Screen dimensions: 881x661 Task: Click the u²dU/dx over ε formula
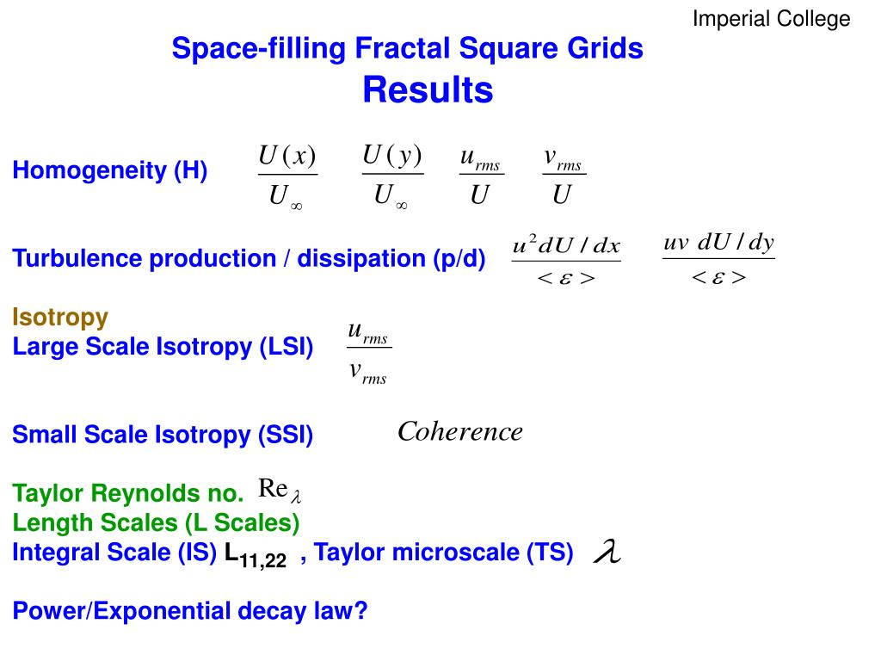click(566, 261)
